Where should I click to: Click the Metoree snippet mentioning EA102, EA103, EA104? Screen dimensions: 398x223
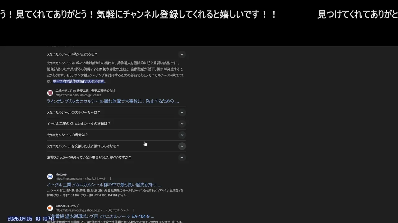115,193
